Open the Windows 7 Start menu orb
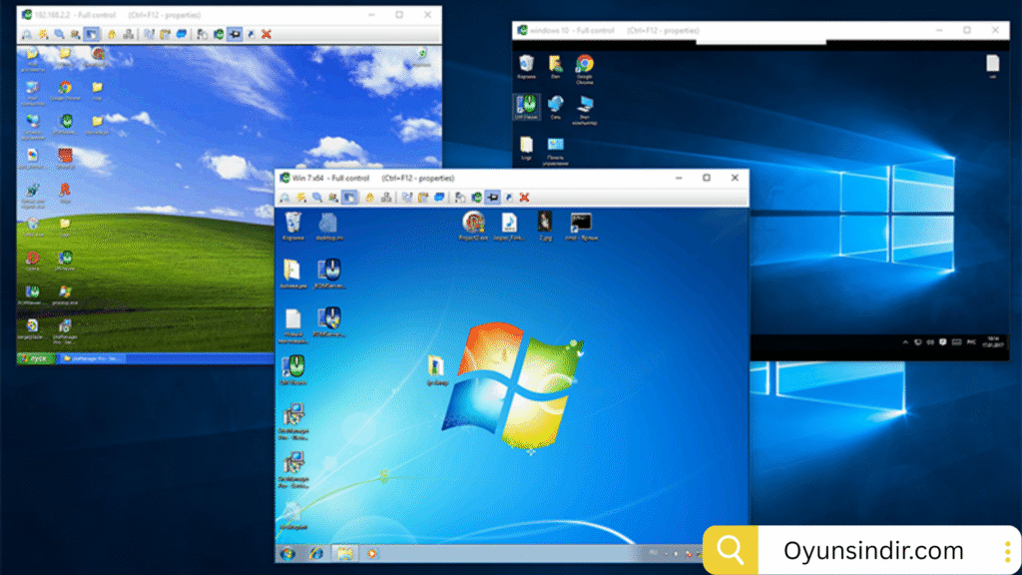 287,553
